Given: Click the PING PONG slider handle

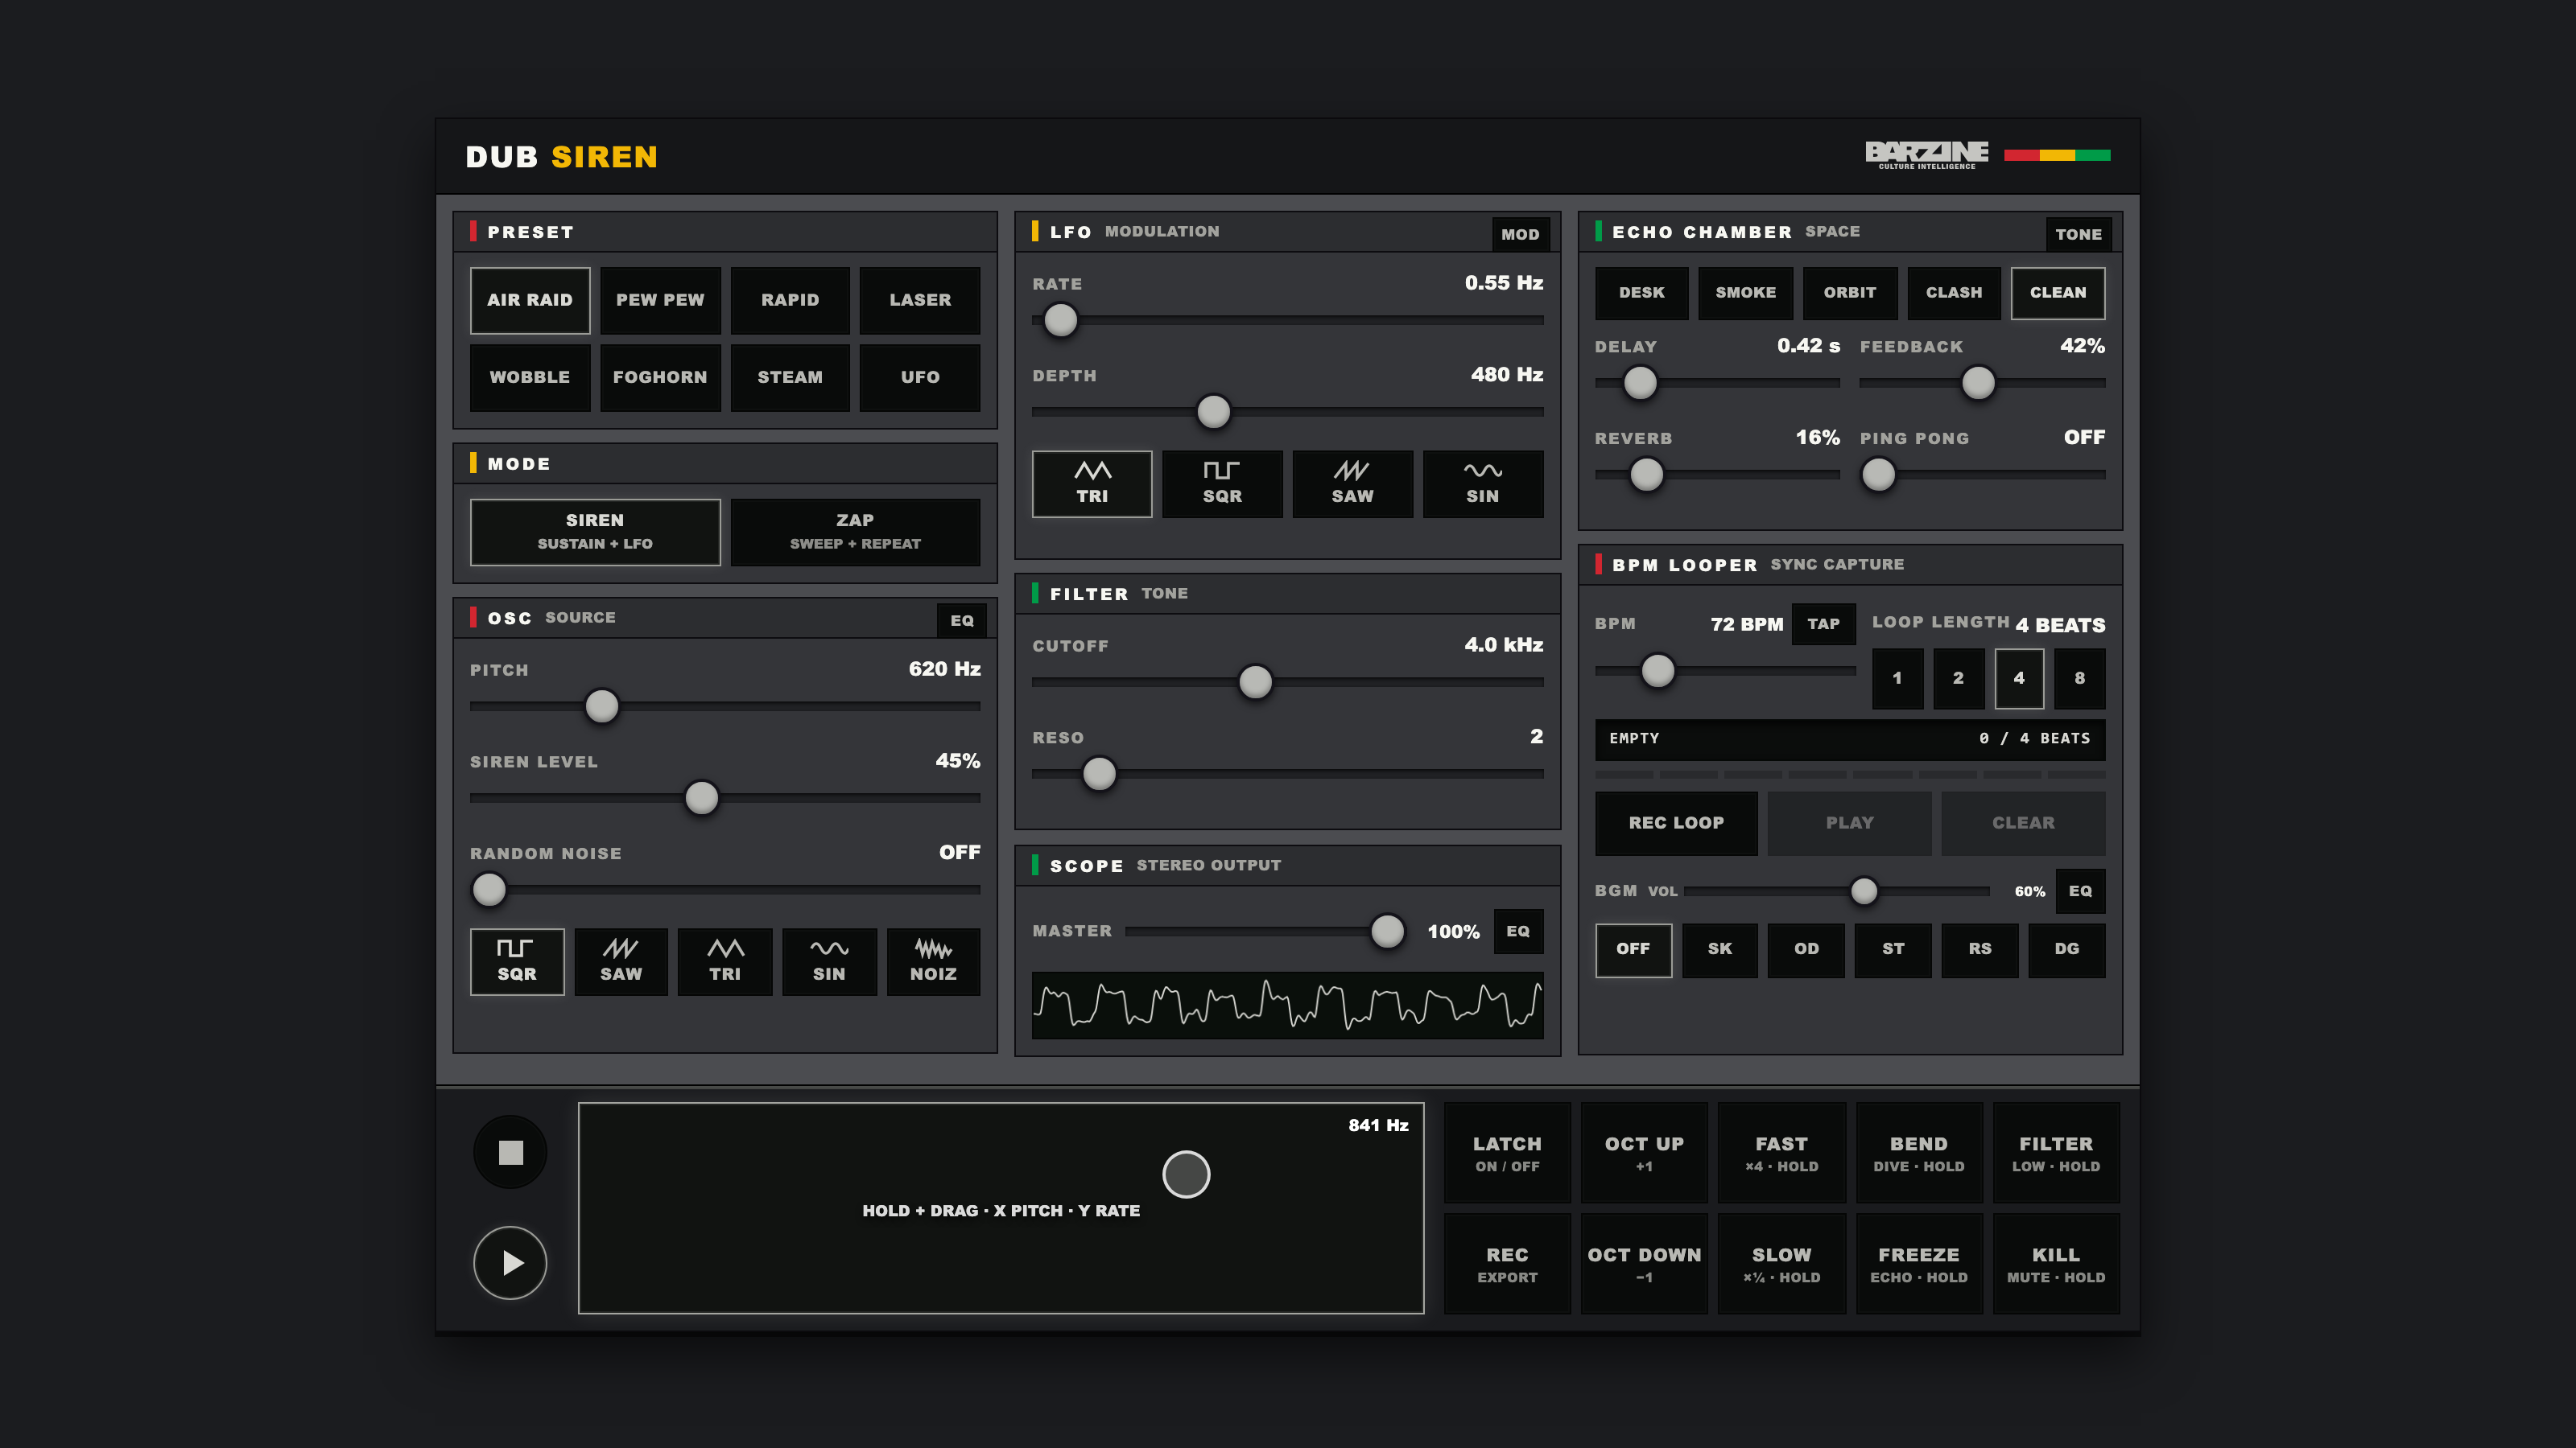Looking at the screenshot, I should tap(1878, 475).
